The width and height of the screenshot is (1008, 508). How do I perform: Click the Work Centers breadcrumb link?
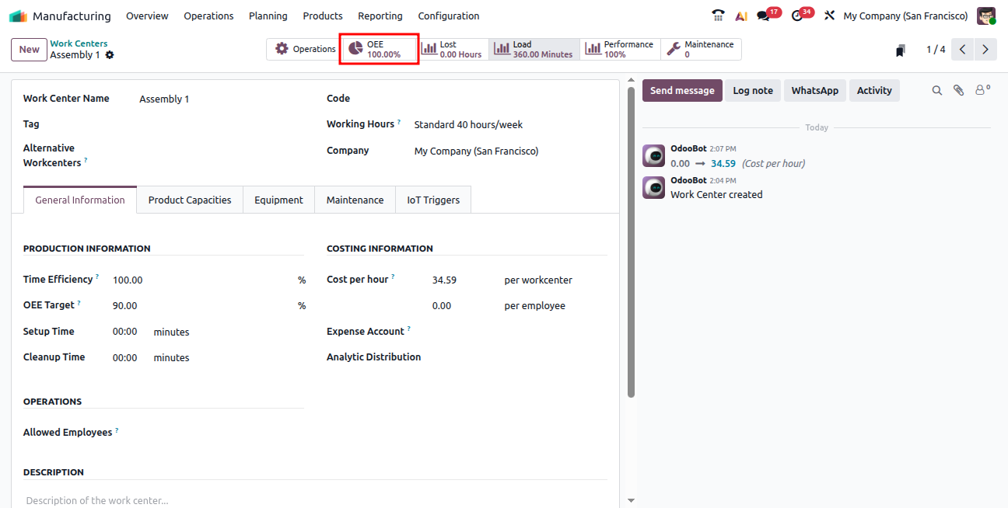[79, 43]
